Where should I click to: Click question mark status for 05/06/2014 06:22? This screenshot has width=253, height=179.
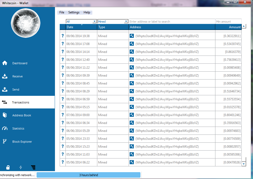tap(63, 162)
